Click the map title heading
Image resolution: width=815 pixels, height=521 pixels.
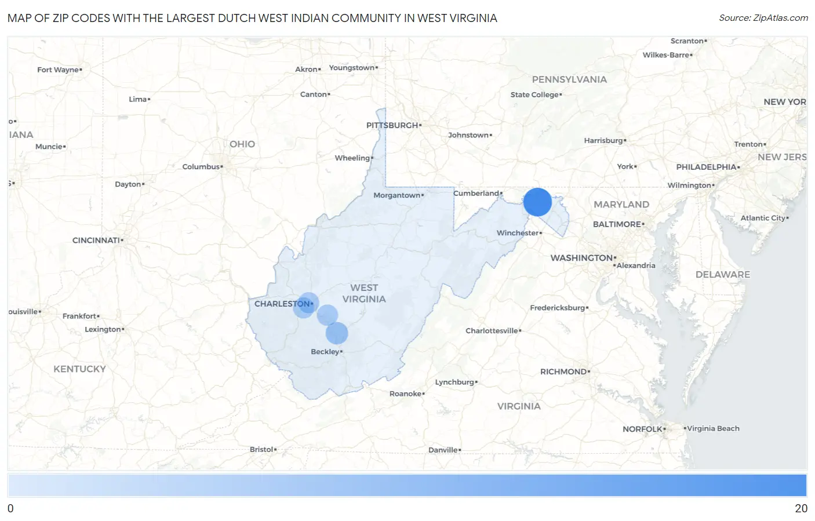pos(252,18)
